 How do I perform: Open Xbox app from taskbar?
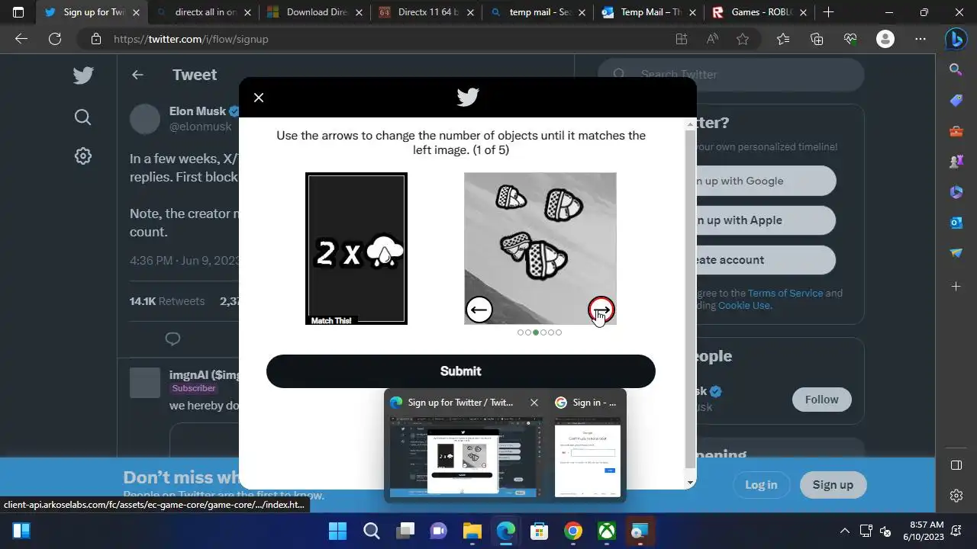[x=607, y=531]
